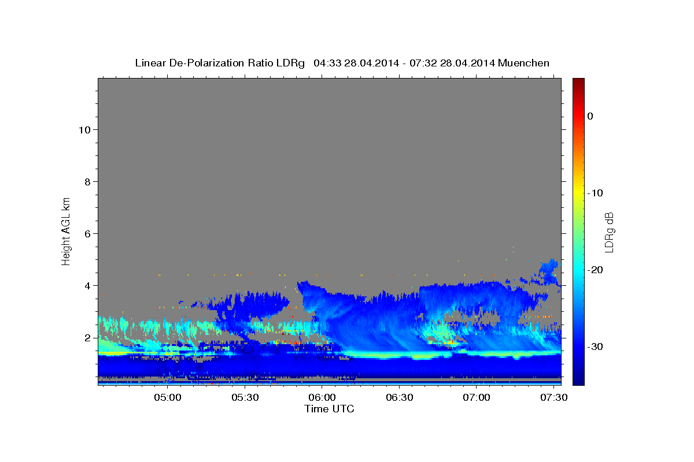Click the 07:30 time tick label

pyautogui.click(x=553, y=398)
